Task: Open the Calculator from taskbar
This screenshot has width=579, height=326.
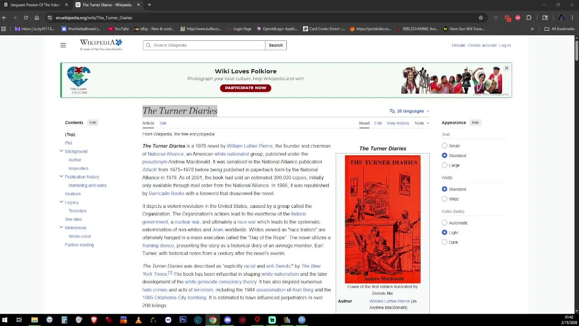Action: [64, 320]
